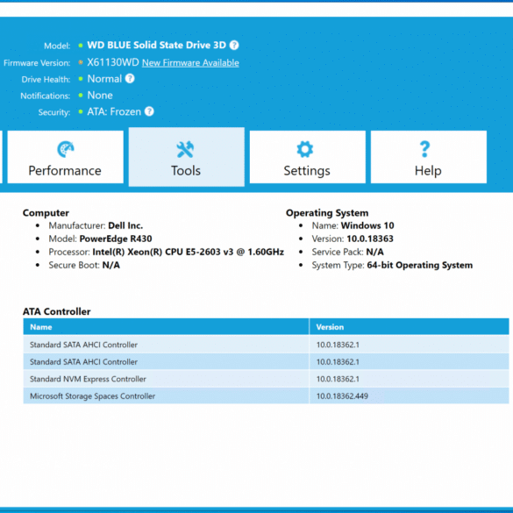Click the Performance gauge icon
The height and width of the screenshot is (513, 513).
pos(66,149)
